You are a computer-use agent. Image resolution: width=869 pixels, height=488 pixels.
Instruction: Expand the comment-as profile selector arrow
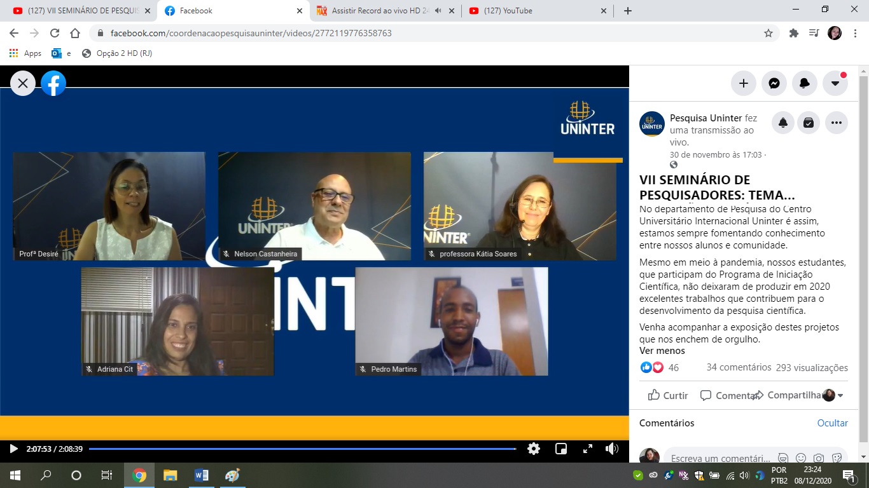(840, 395)
